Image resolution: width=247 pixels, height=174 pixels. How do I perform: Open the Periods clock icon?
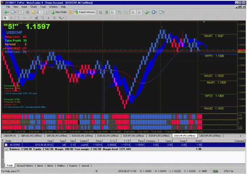coord(153,12)
